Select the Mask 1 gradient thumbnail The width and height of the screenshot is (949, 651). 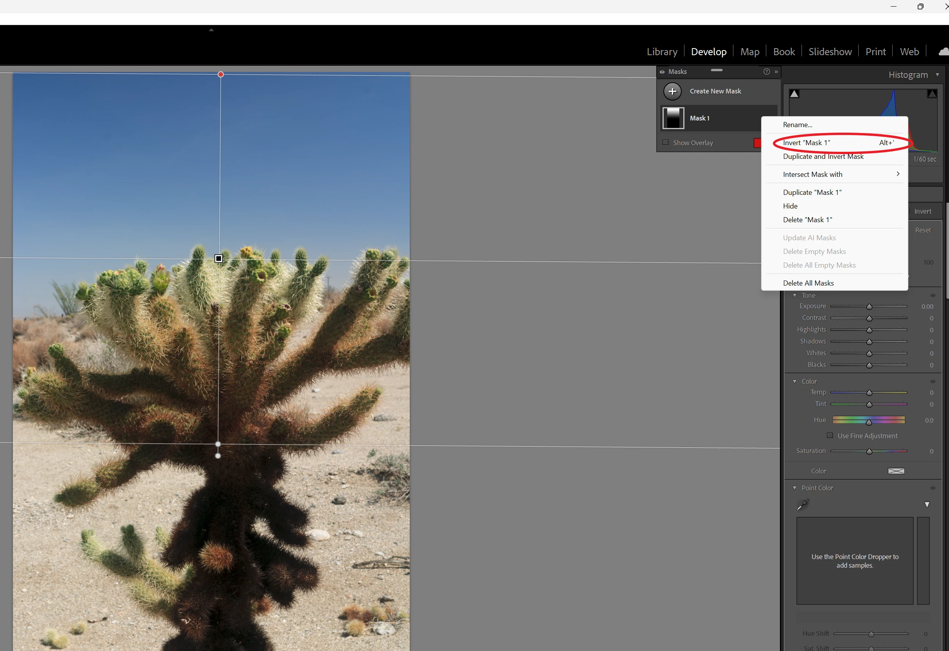tap(673, 119)
